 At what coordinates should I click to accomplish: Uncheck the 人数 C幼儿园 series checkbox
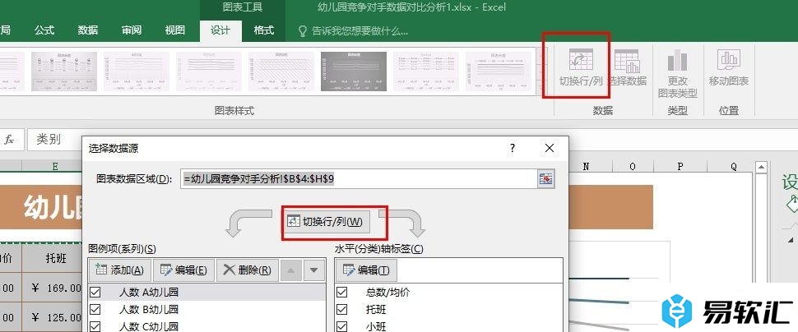coord(95,326)
